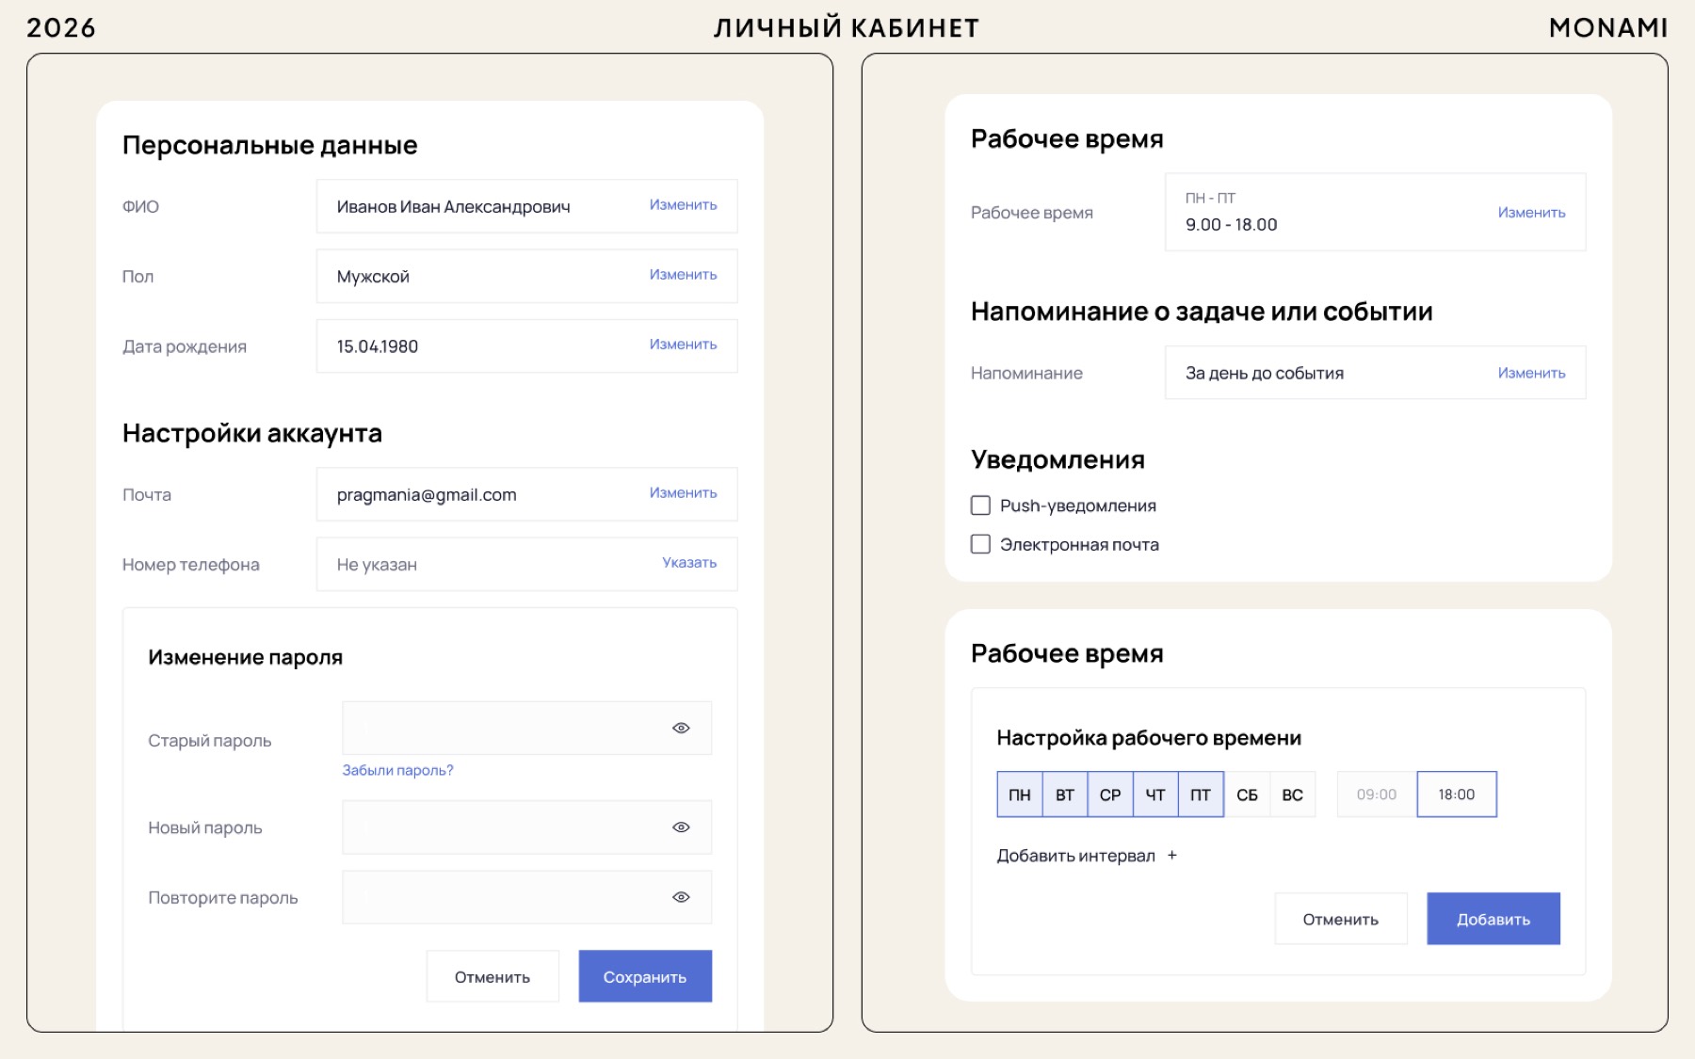This screenshot has height=1059, width=1695.
Task: Click Изменить for the ФИО field
Action: pyautogui.click(x=683, y=204)
